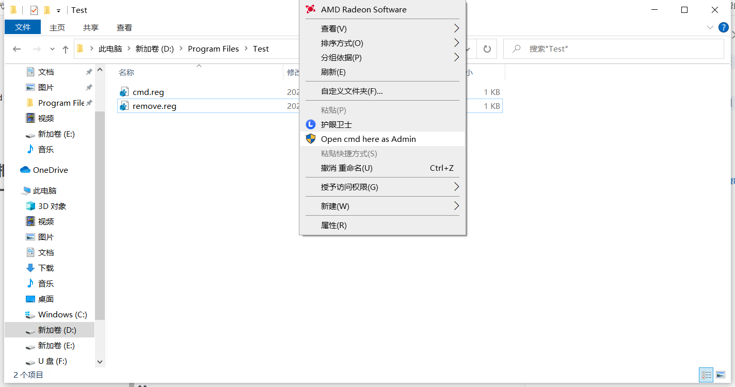Image resolution: width=735 pixels, height=387 pixels.
Task: Switch to details view icon in status bar
Action: point(707,375)
